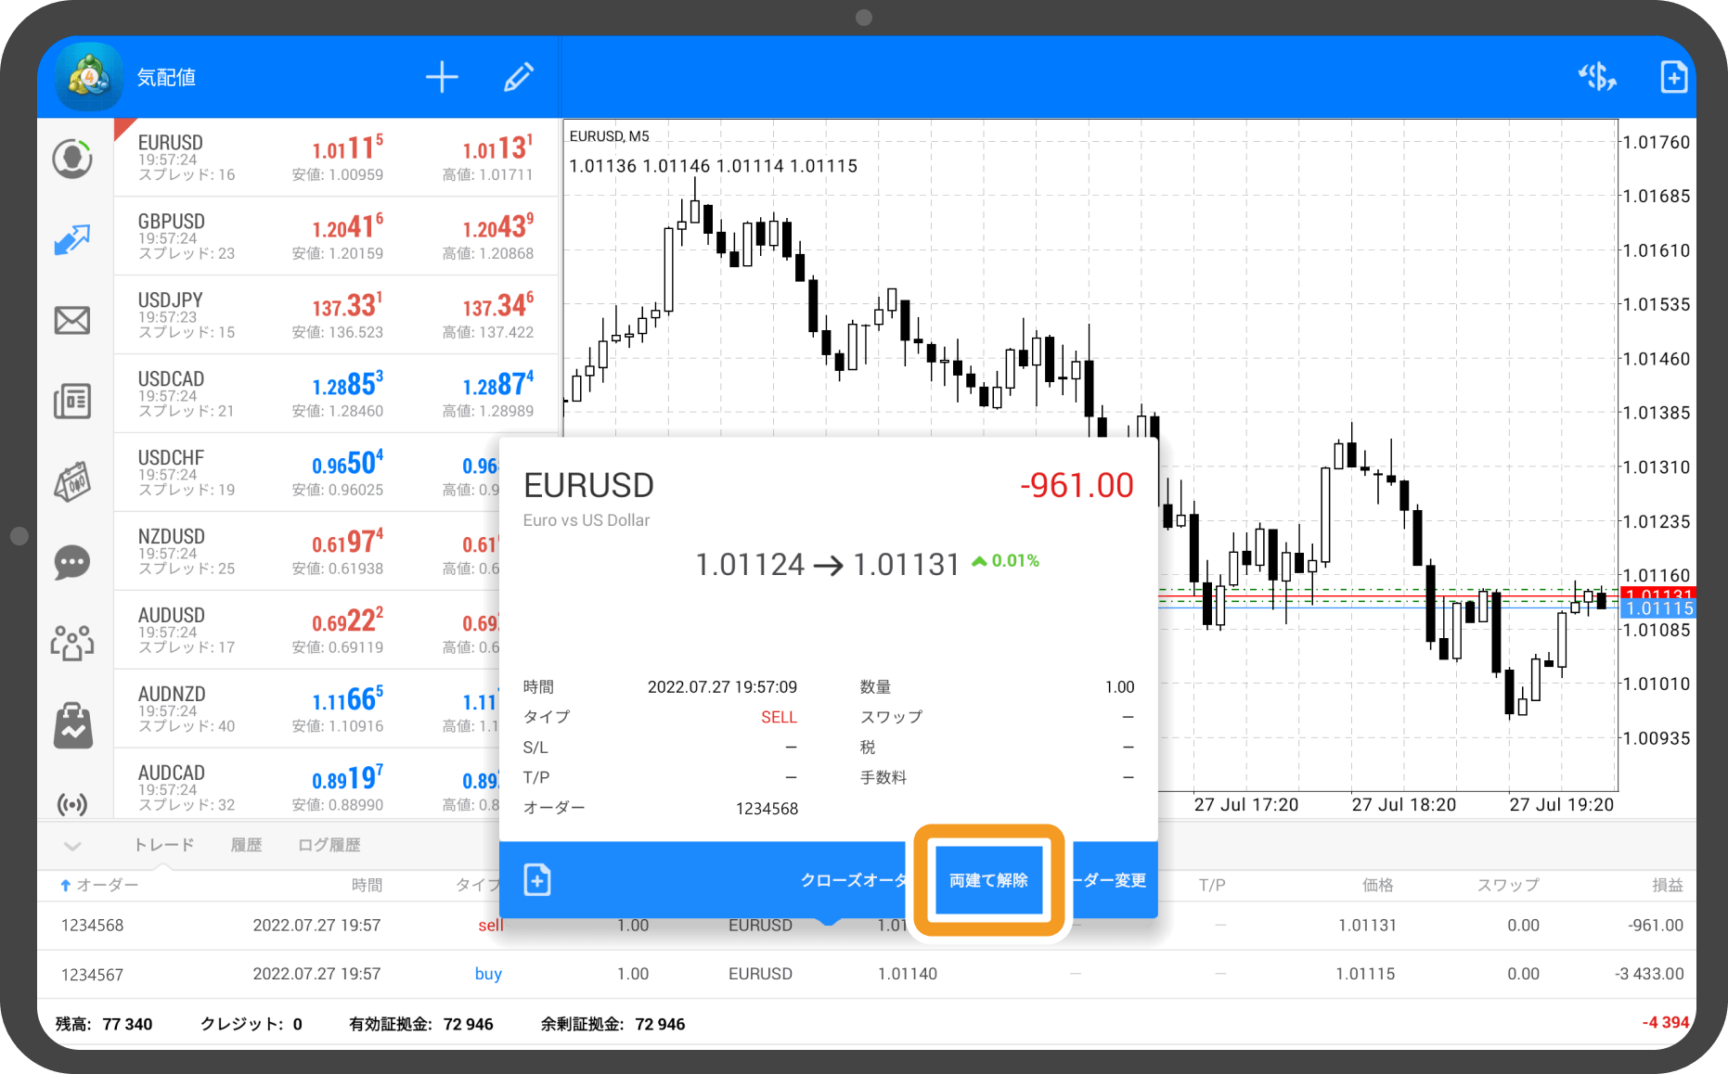Image resolution: width=1728 pixels, height=1074 pixels.
Task: Click the new order icon in the popup
Action: [x=537, y=879]
